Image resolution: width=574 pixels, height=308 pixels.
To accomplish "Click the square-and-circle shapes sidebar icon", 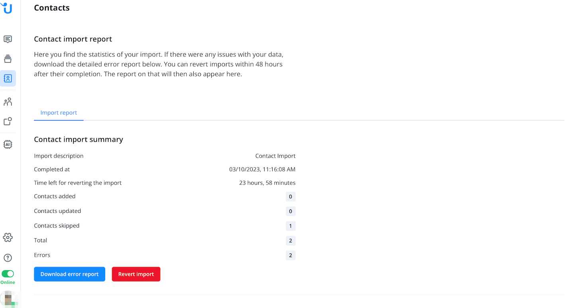I will click(8, 121).
